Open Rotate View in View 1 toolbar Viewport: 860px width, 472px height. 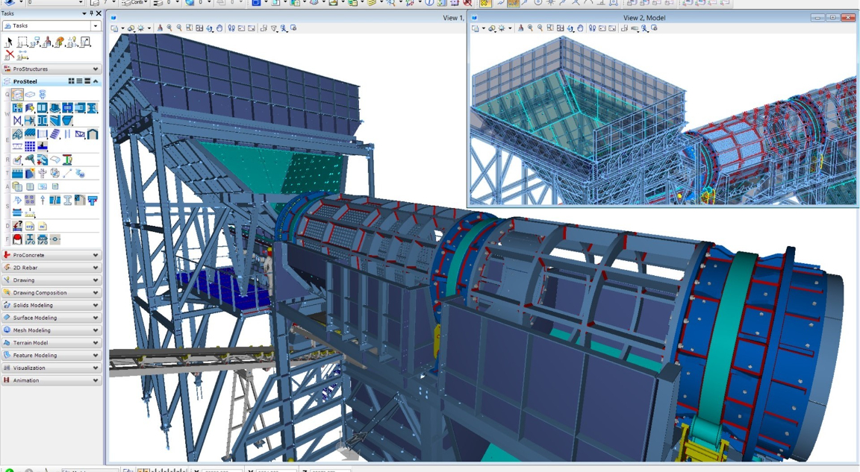coord(210,28)
